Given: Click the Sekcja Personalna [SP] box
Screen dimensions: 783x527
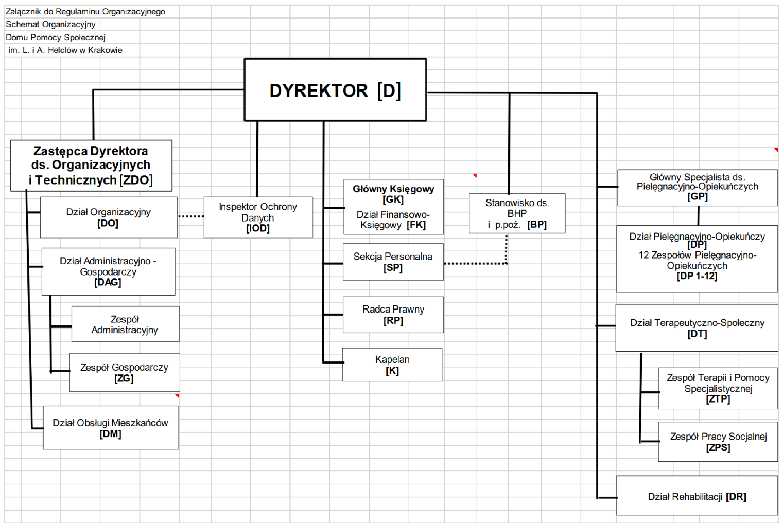Looking at the screenshot, I should tap(393, 262).
